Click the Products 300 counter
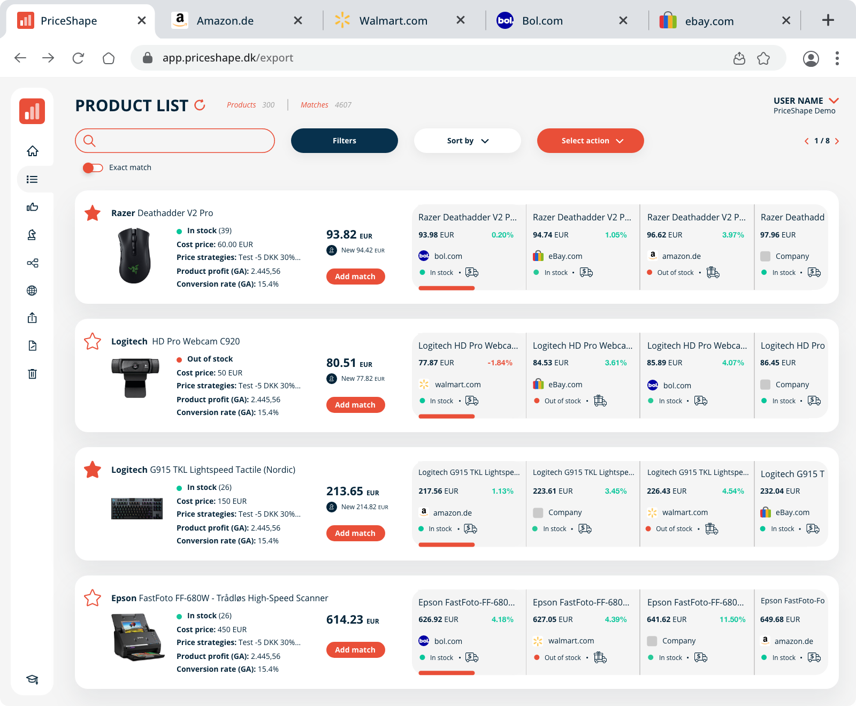The image size is (856, 706). [250, 105]
